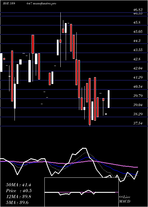Click the last white candlestick on the right
This screenshot has width=148, height=207.
click(109, 99)
